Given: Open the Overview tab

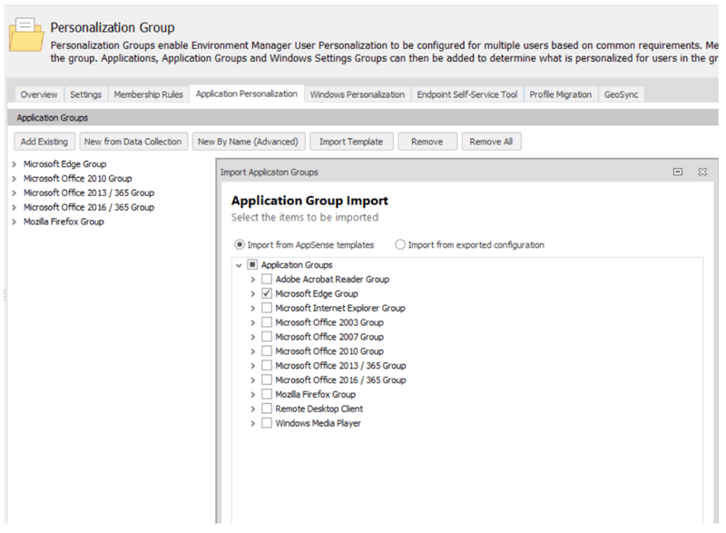Looking at the screenshot, I should (x=39, y=94).
